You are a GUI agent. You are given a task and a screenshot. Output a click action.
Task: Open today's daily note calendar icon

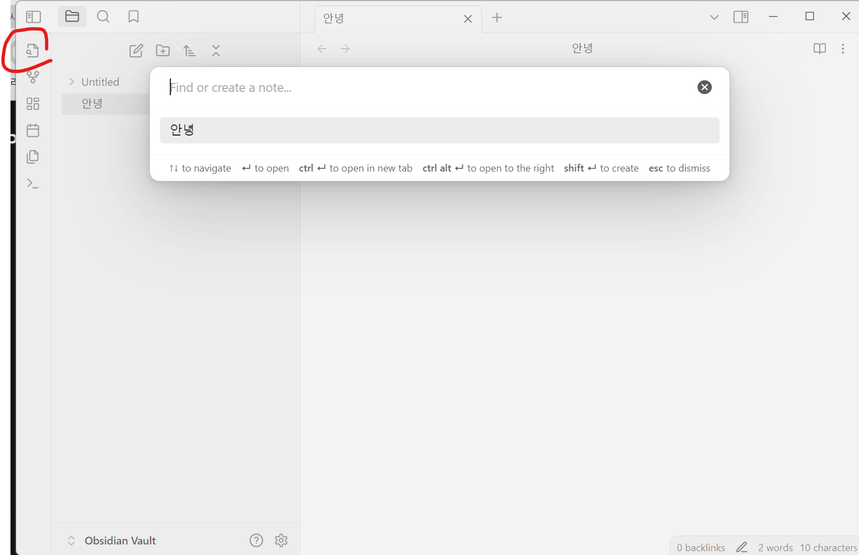(33, 130)
